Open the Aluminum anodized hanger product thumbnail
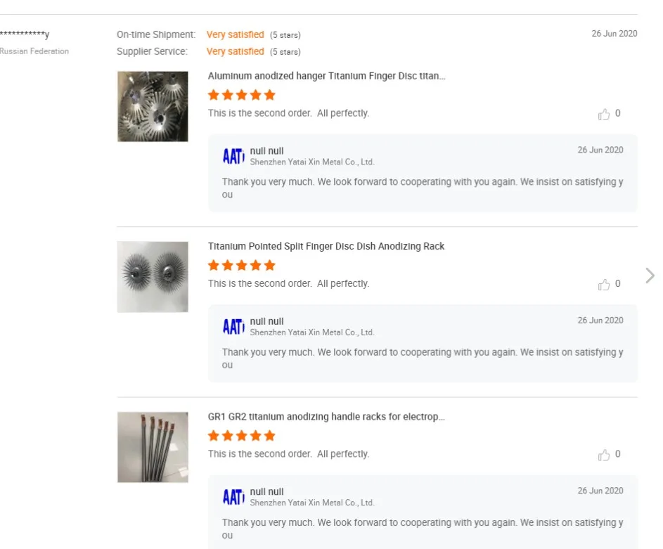663x549 pixels. [x=153, y=106]
